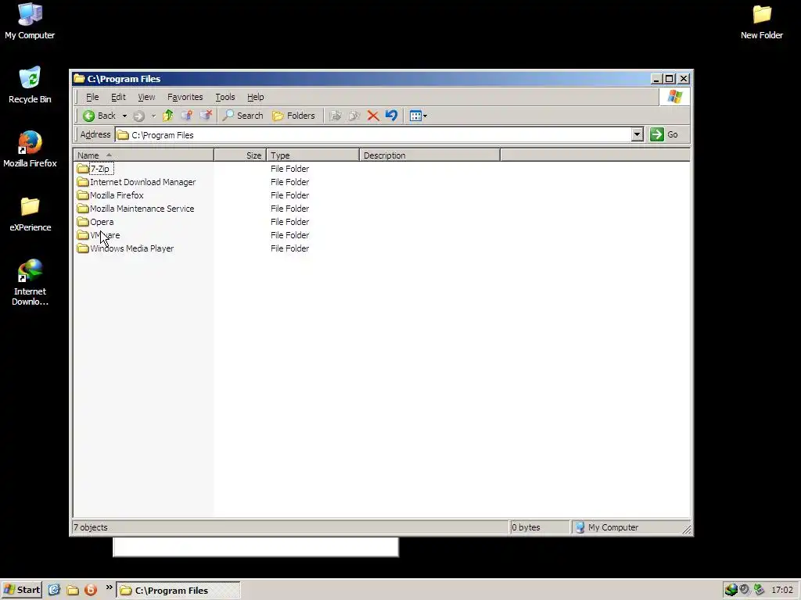Select the Windows Media Player folder

point(131,248)
